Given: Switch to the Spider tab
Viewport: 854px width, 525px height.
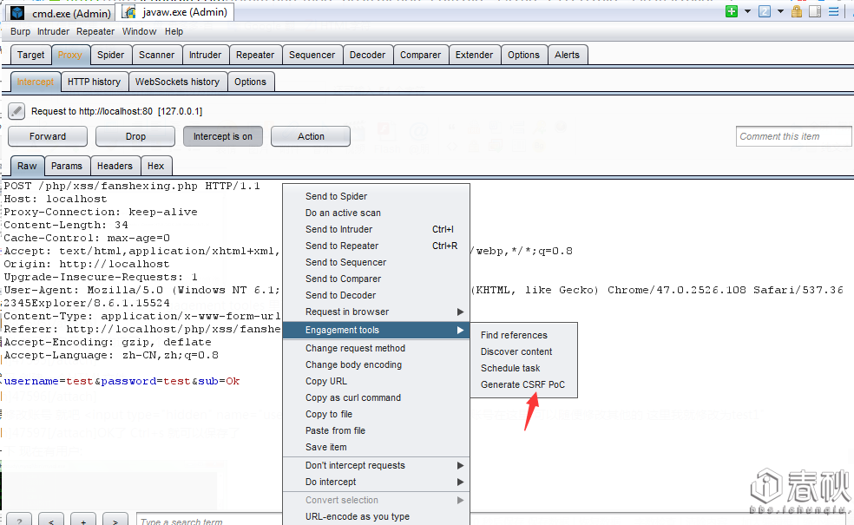Looking at the screenshot, I should [x=110, y=55].
